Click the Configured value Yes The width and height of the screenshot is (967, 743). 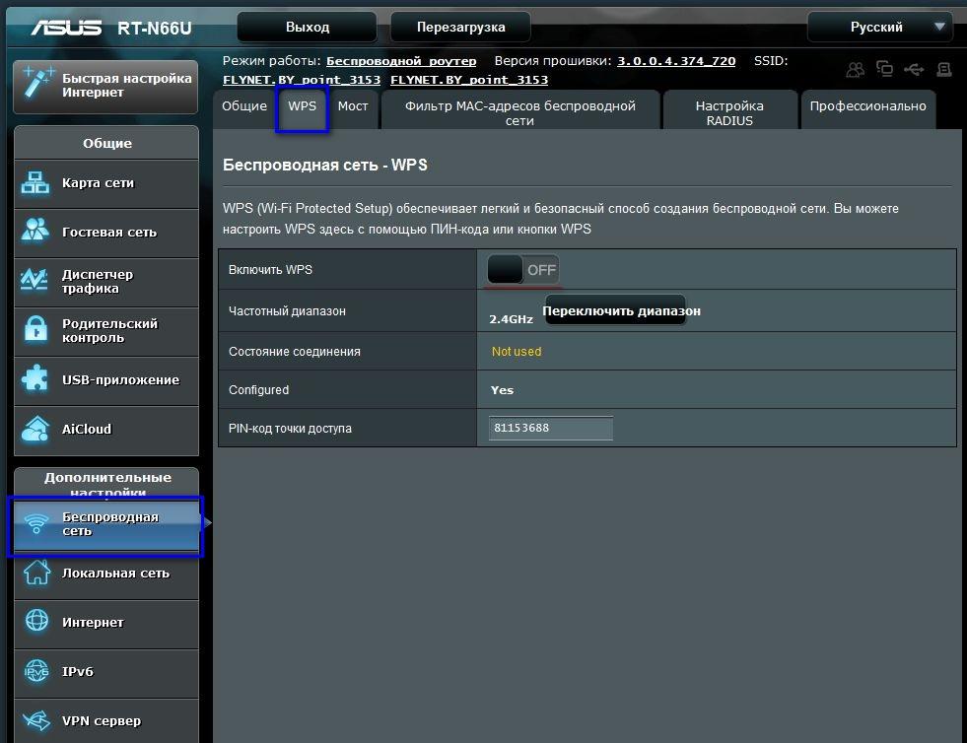502,389
